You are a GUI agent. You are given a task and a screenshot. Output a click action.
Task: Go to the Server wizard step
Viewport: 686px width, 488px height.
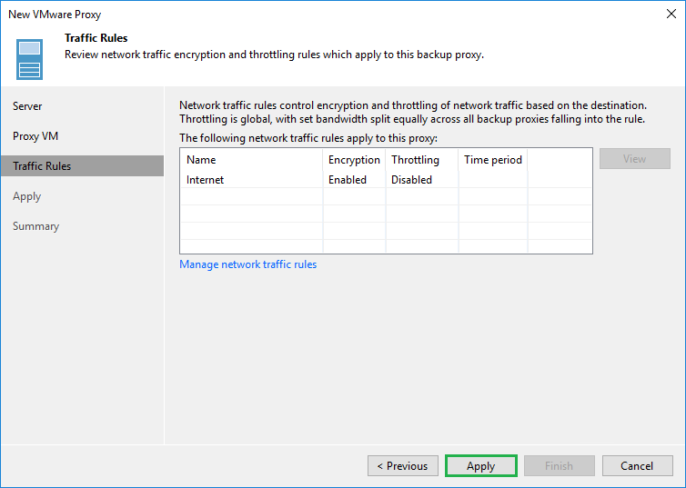(x=27, y=106)
